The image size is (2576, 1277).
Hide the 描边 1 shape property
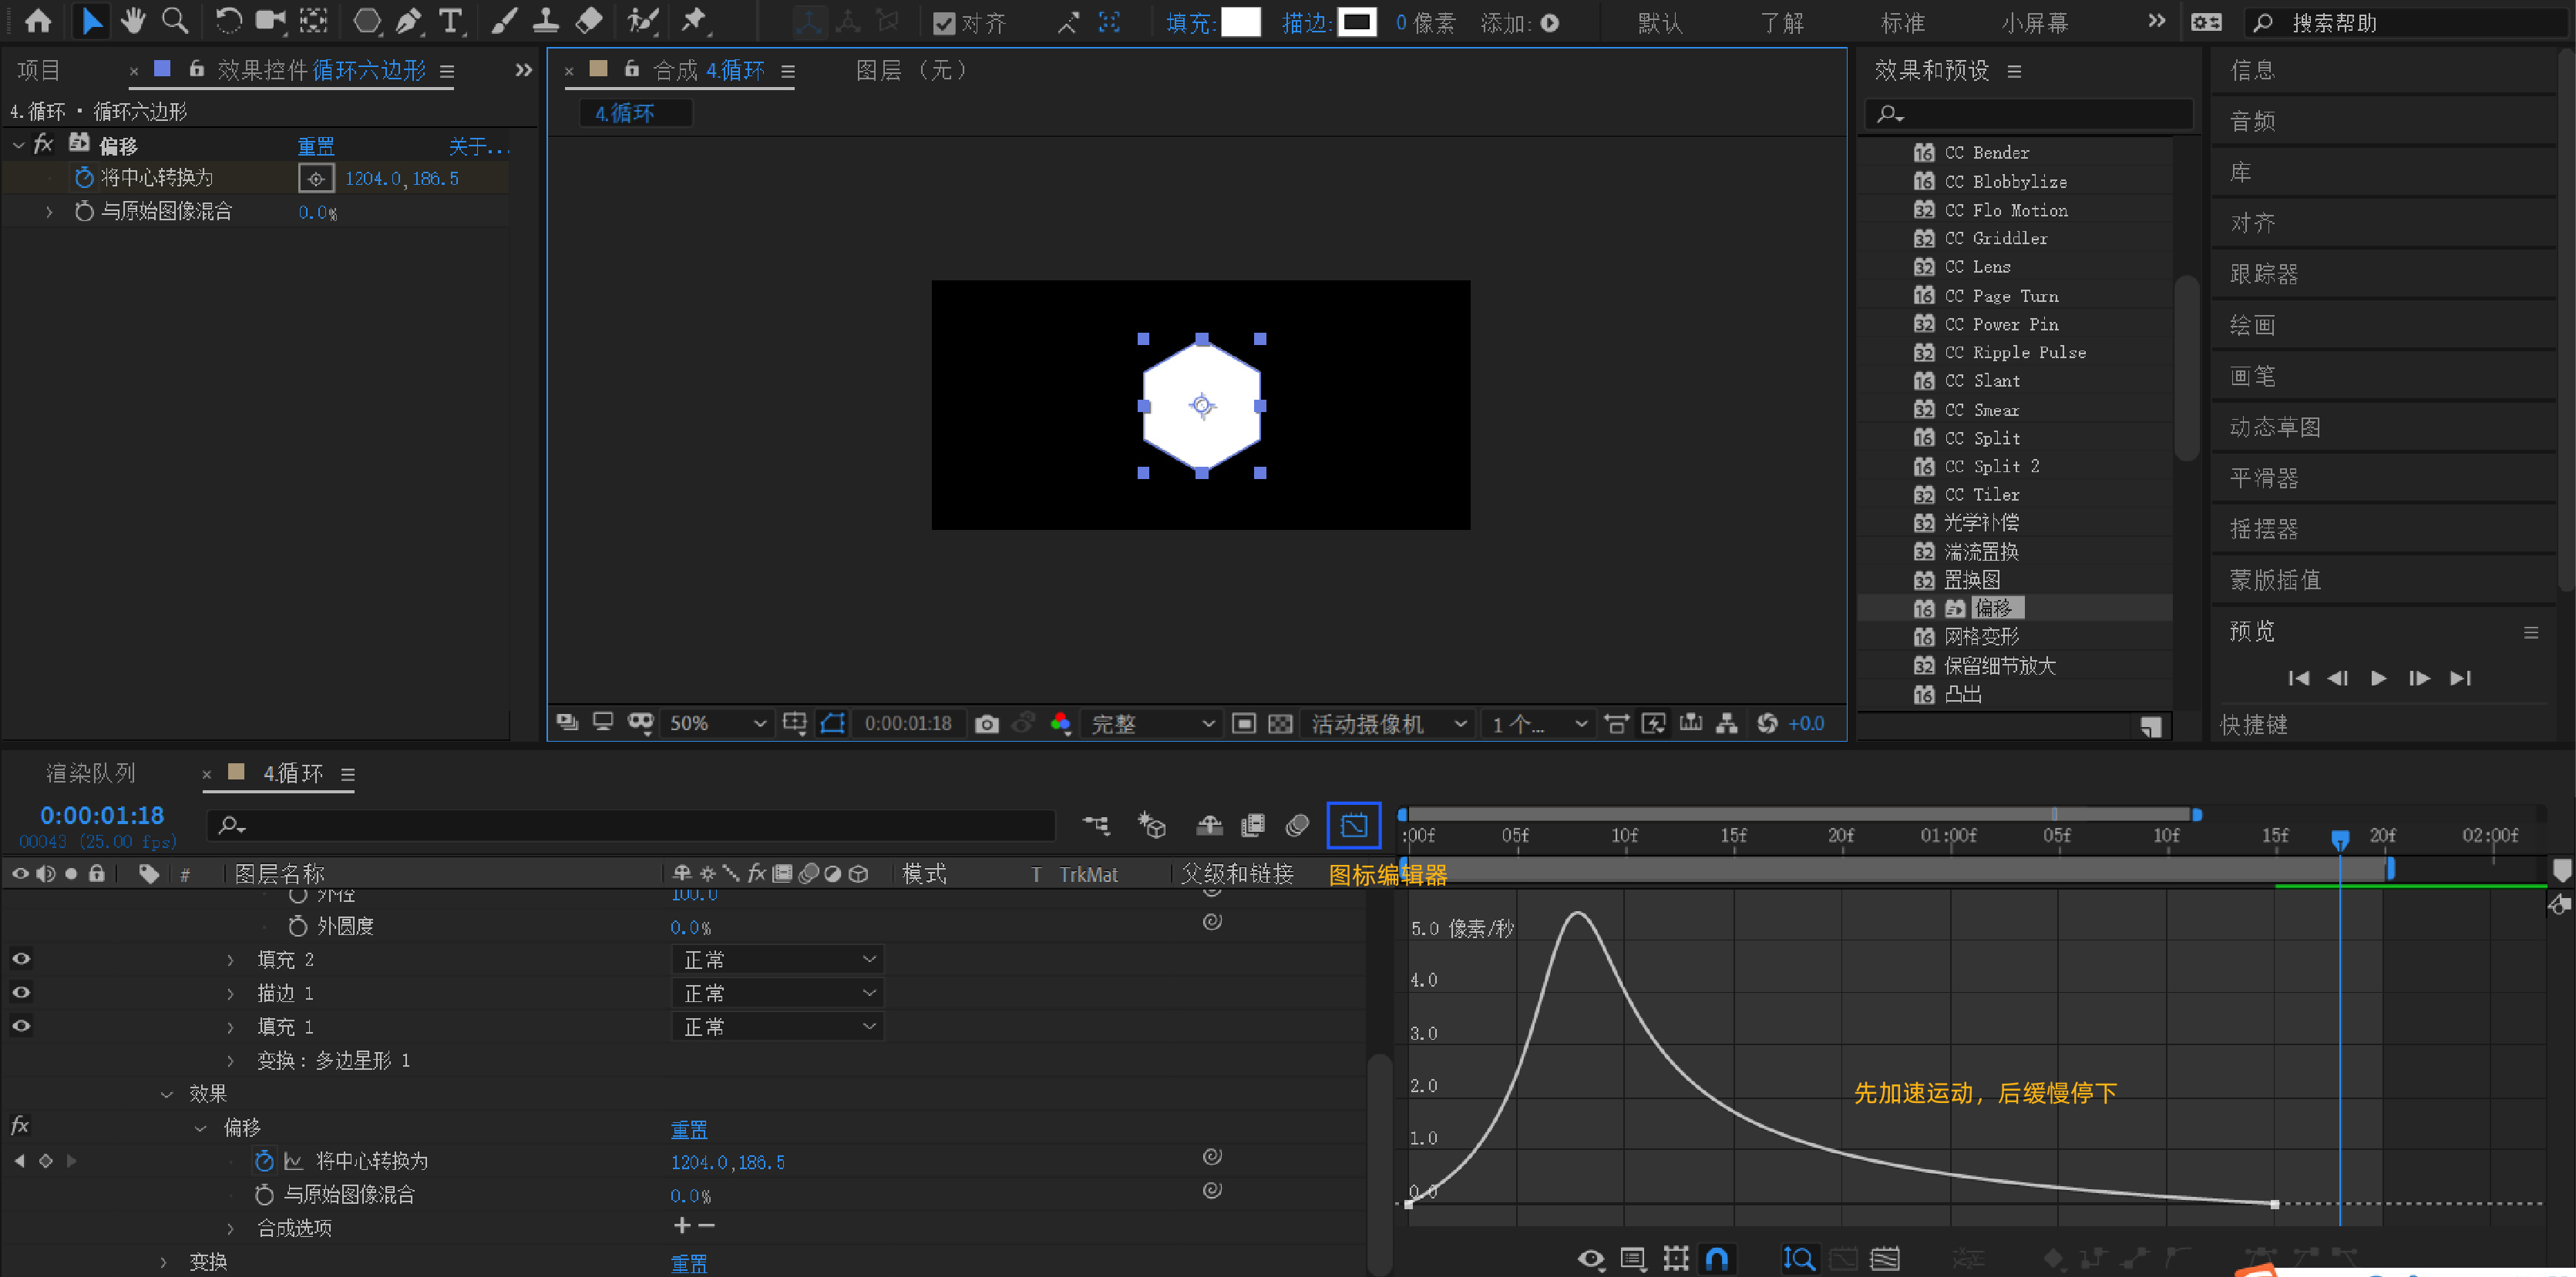21,992
